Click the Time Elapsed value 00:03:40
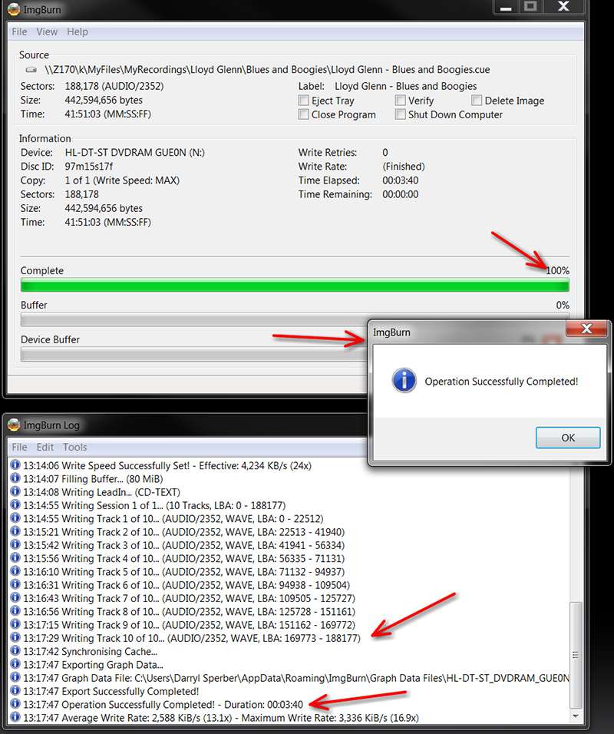This screenshot has height=734, width=614. coord(401,180)
